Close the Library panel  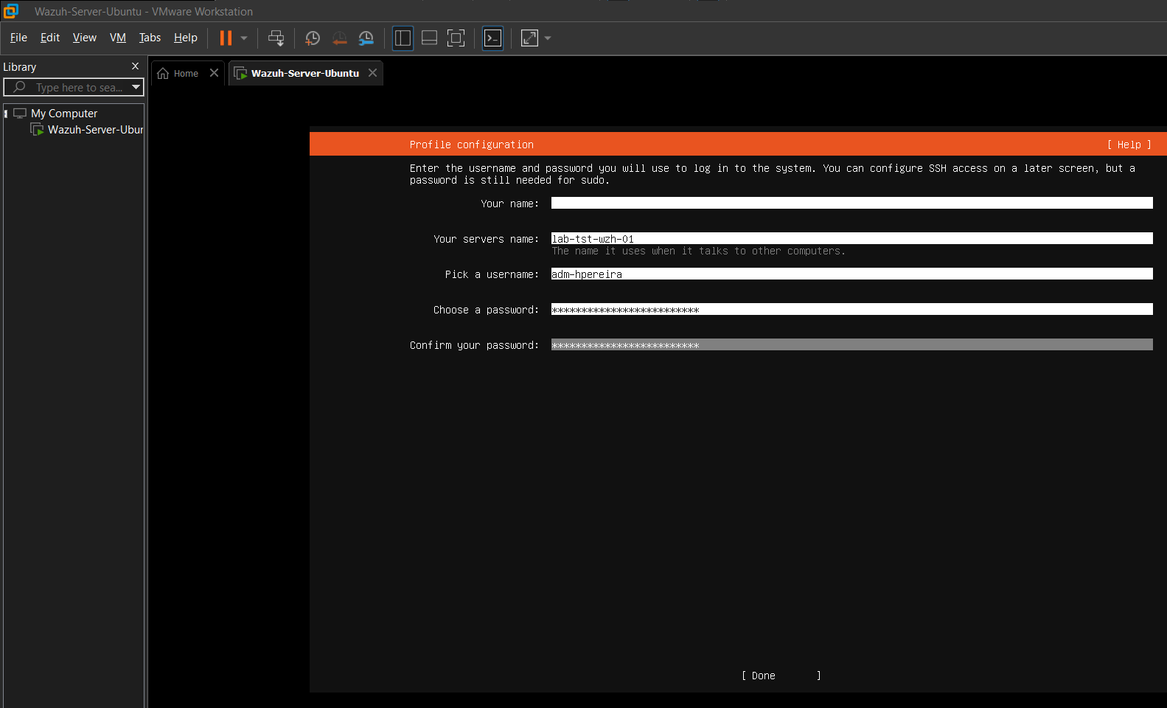pyautogui.click(x=135, y=66)
